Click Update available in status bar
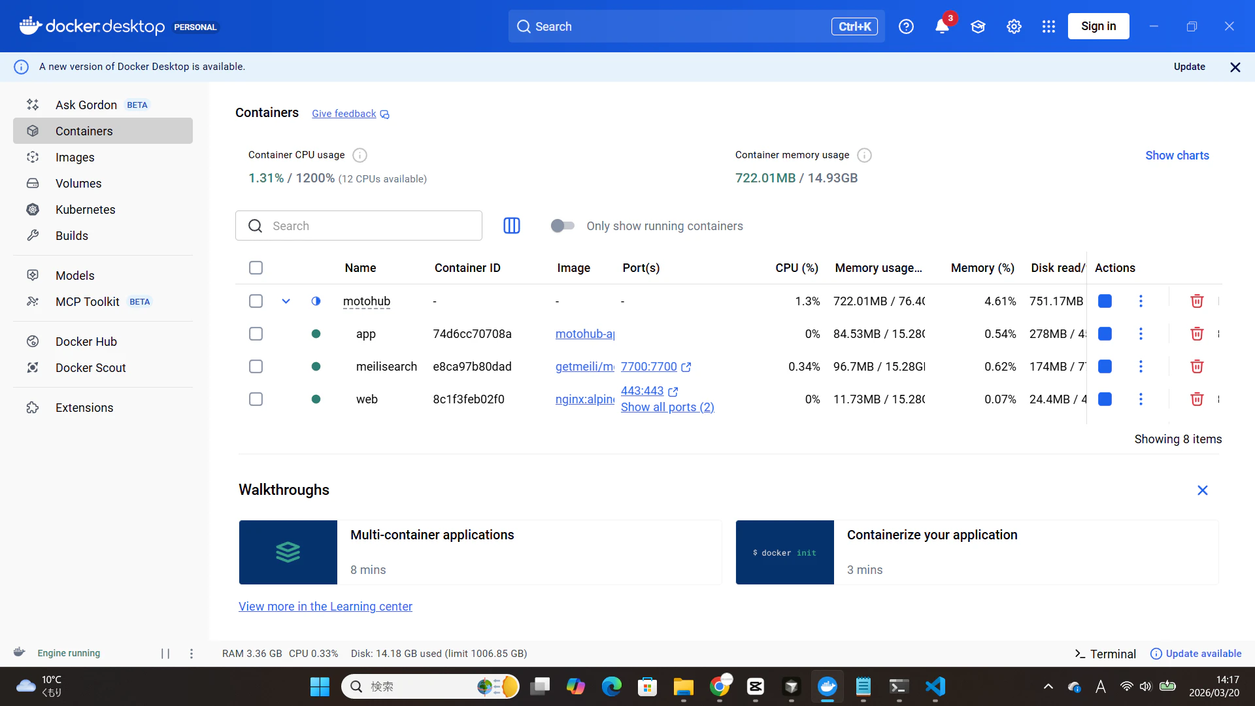1255x706 pixels. [1196, 654]
